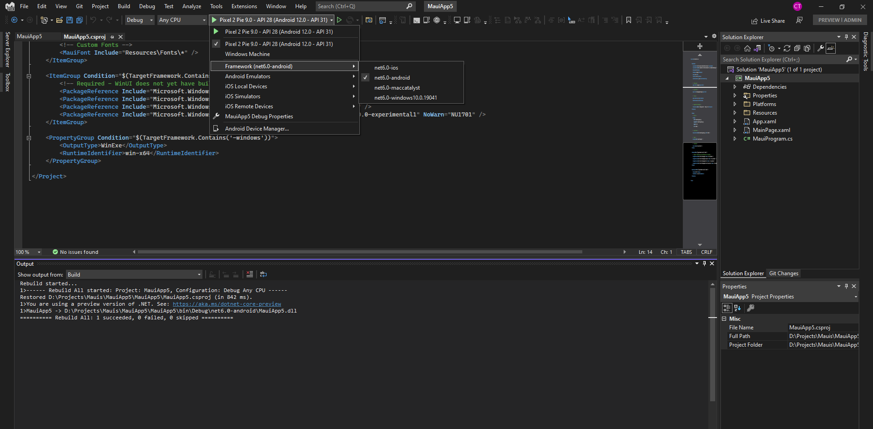Image resolution: width=873 pixels, height=429 pixels.
Task: Click the Save All icon
Action: click(x=80, y=20)
